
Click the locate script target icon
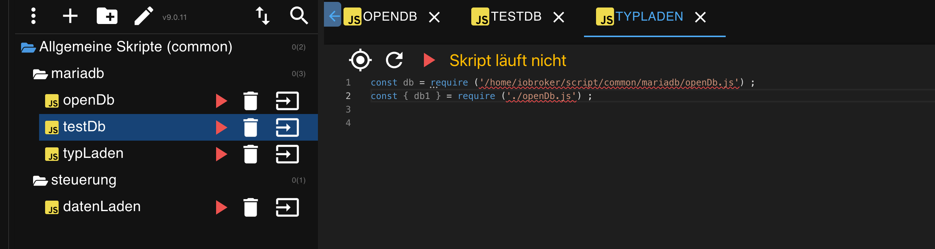coord(360,60)
